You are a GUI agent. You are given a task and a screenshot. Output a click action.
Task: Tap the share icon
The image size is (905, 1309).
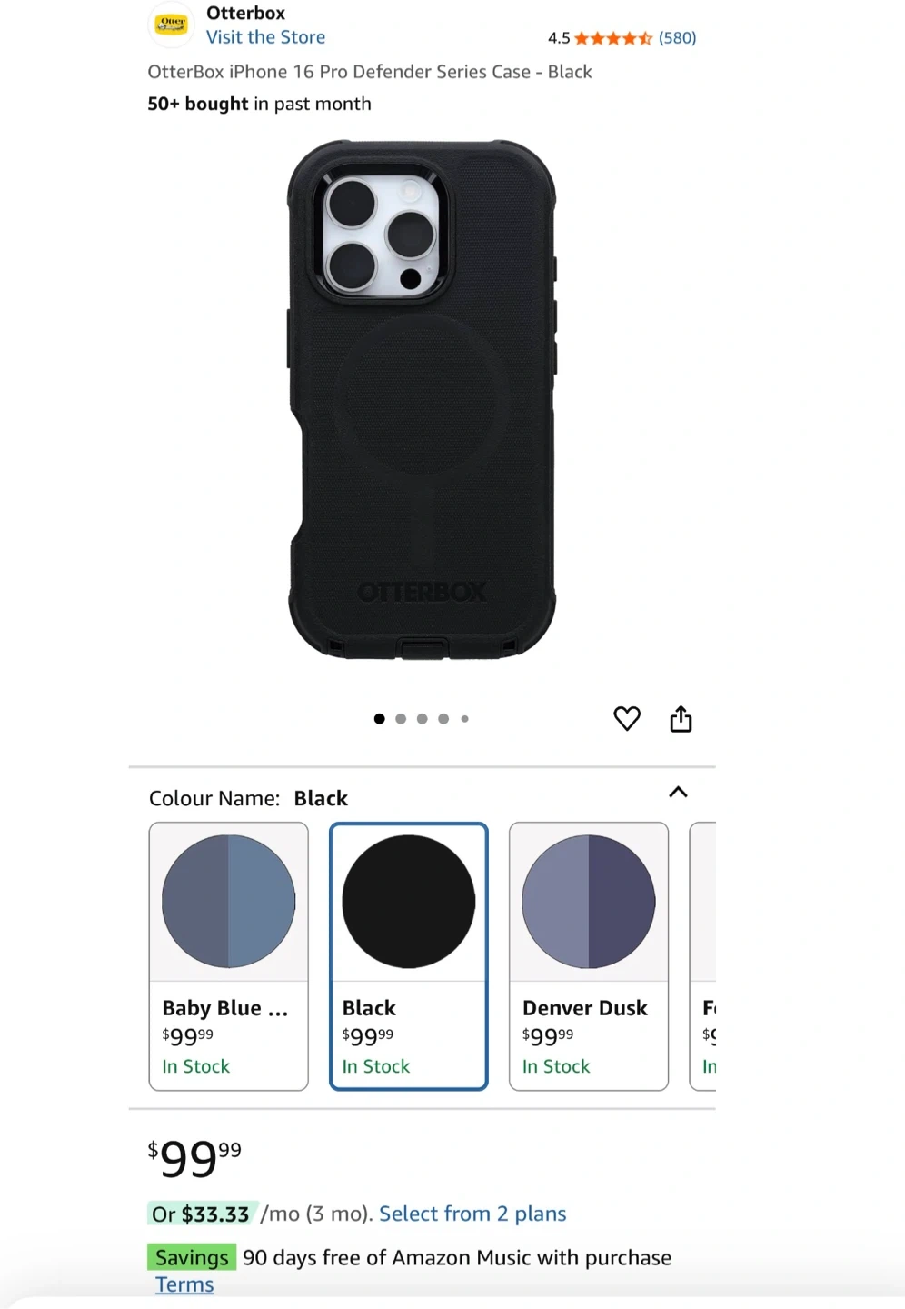pos(681,718)
